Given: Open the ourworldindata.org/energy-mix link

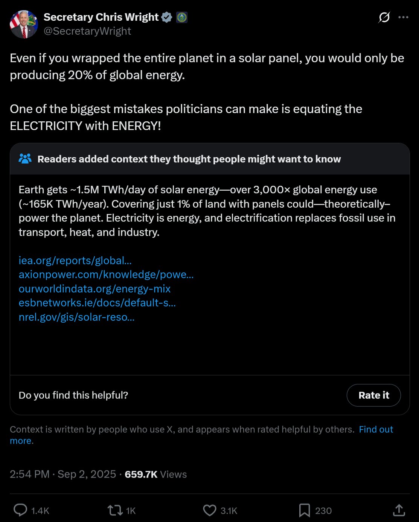Looking at the screenshot, I should pyautogui.click(x=94, y=289).
